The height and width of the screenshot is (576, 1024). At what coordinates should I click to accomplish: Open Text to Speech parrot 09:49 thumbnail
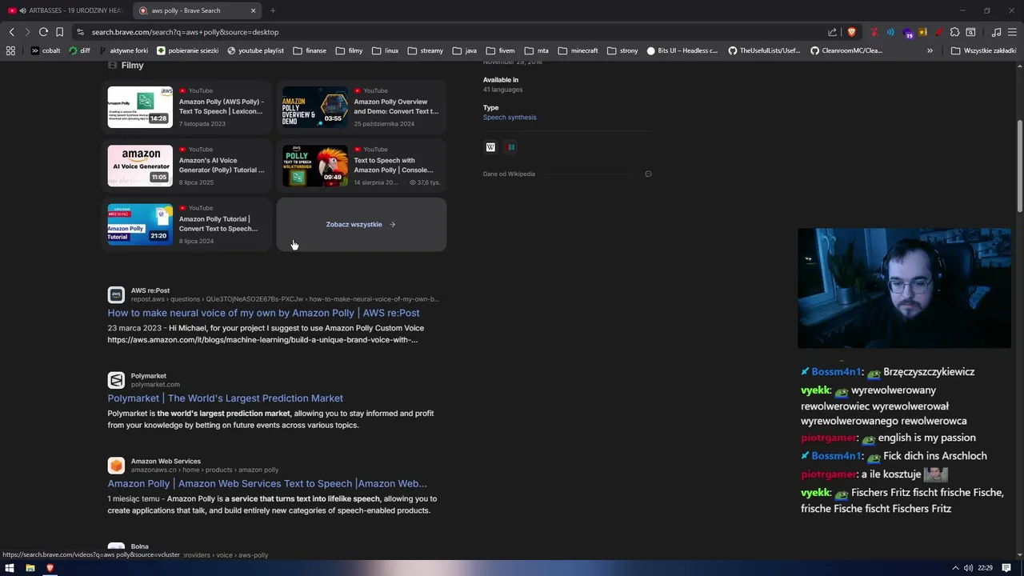coord(315,166)
